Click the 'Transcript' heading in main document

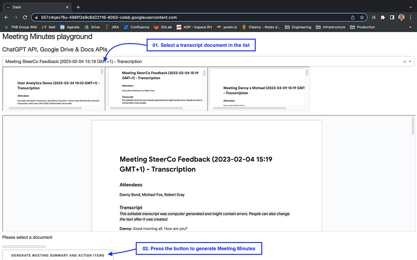(131, 208)
